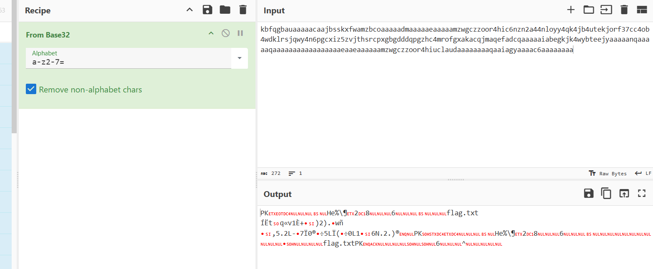This screenshot has width=653, height=269.
Task: Toggle Remove non-alphabet chars checkbox
Action: click(31, 89)
